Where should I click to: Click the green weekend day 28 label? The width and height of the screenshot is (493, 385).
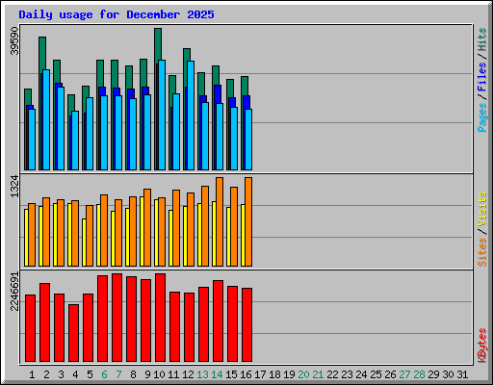[x=419, y=374]
